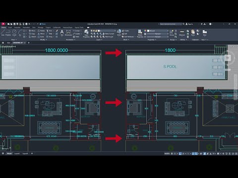238x178 pixels.
Task: Open the layer selection dropdown
Action: tap(103, 31)
